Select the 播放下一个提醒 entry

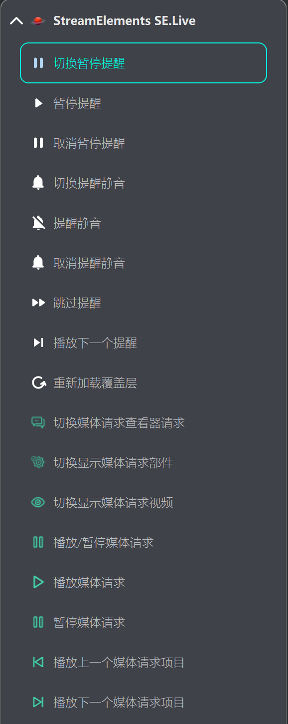pyautogui.click(x=95, y=343)
